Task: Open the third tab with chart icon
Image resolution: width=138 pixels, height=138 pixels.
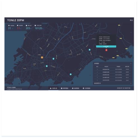Action: [76, 88]
